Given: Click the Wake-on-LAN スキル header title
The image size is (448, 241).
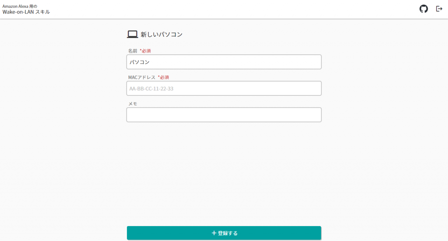Looking at the screenshot, I should click(x=26, y=12).
